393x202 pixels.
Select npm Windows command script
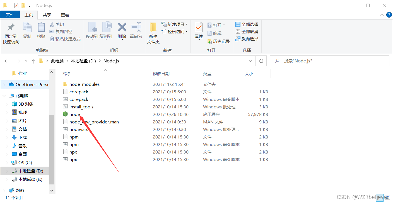[71, 145]
